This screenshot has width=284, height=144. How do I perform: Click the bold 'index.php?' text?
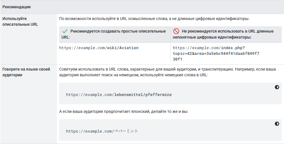point(233,48)
